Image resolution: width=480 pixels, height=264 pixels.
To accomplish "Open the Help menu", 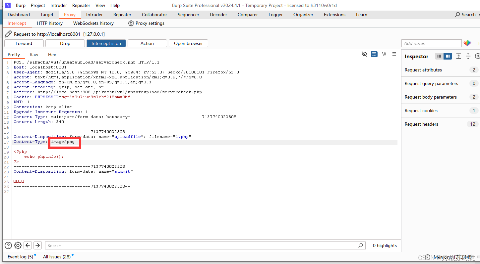I will point(115,5).
